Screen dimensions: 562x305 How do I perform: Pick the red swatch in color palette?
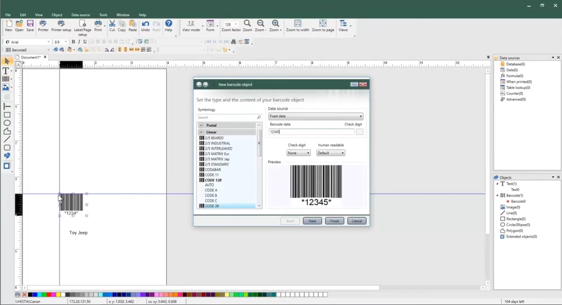tap(49, 295)
